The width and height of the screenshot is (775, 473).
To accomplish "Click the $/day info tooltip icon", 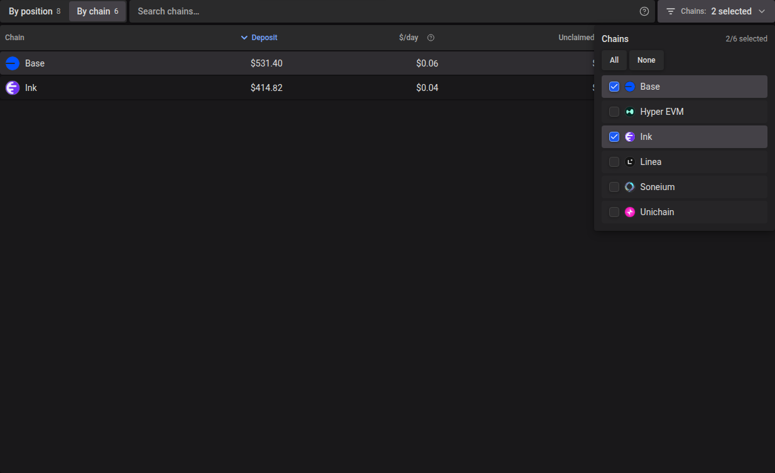I will pyautogui.click(x=431, y=38).
